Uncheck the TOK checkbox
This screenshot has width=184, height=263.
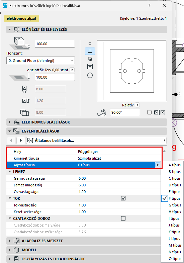pyautogui.click(x=123, y=198)
